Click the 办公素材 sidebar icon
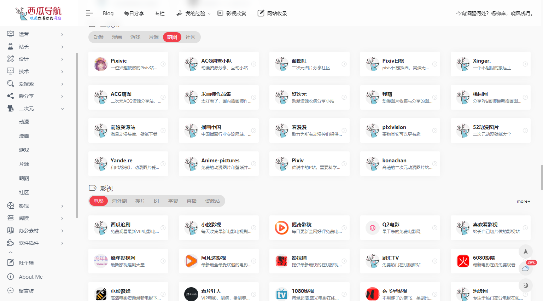The width and height of the screenshot is (543, 301). coord(11,231)
